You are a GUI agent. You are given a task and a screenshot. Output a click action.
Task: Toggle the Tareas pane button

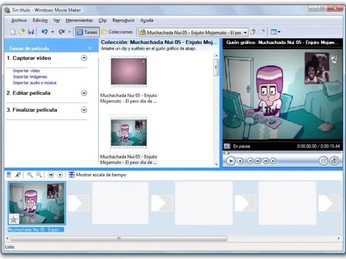pos(87,32)
